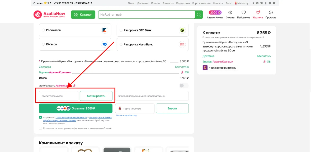
Task: Open the Корзина shopping cart icon
Action: (258, 13)
